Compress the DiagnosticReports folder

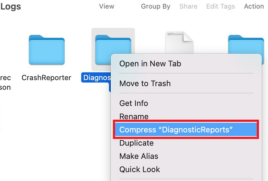pos(176,130)
